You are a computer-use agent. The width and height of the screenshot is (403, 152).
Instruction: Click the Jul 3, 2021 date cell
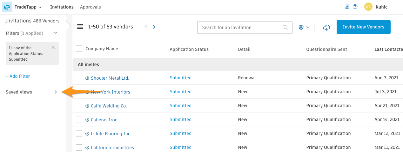[386, 92]
